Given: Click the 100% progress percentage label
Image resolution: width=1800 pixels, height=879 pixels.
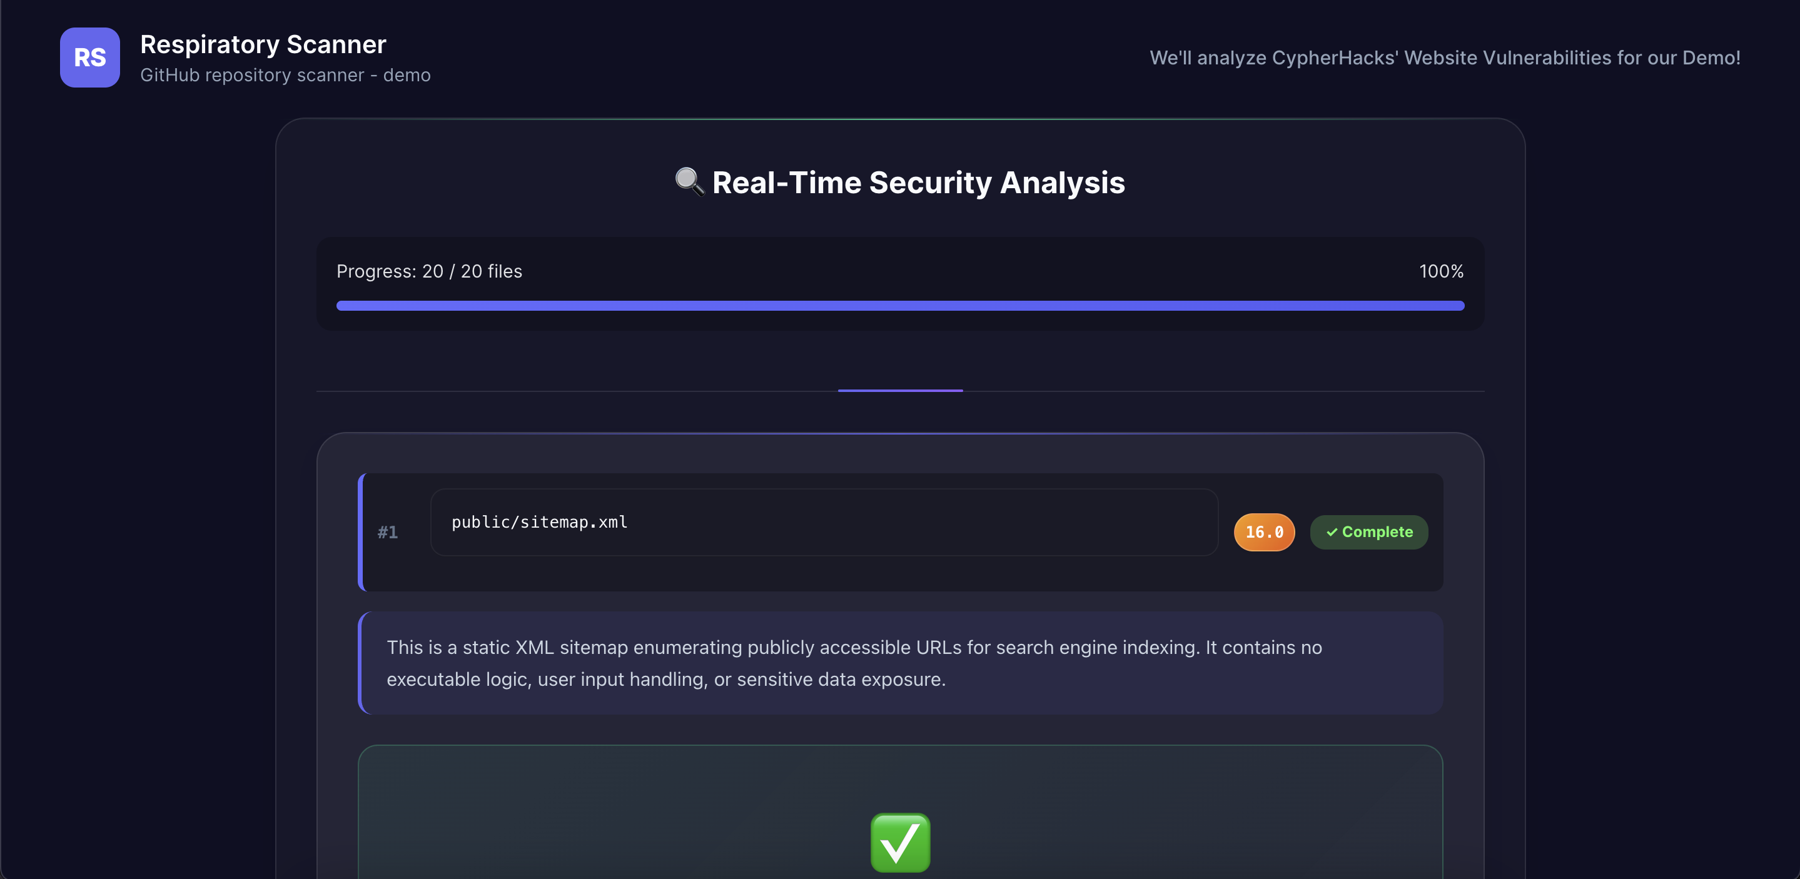Looking at the screenshot, I should (1441, 271).
